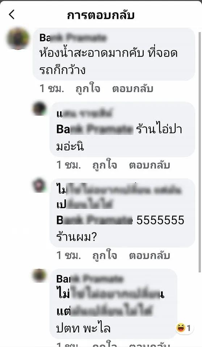The height and width of the screenshot is (347, 202).
Task: Like the reply mentioning ร้านไอ่ปามอ่ะนิ
Action: (105, 165)
